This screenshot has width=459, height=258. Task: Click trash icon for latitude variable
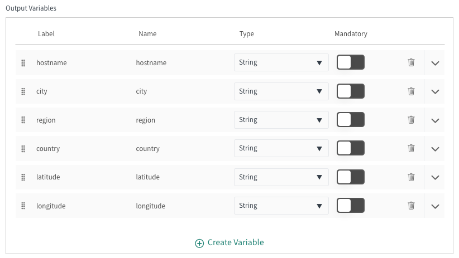(411, 177)
